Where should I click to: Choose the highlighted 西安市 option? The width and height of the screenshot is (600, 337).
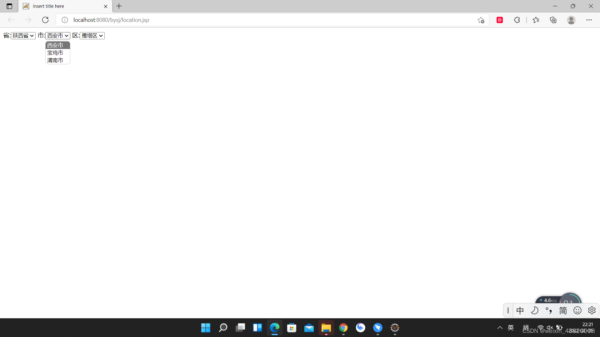pos(55,45)
